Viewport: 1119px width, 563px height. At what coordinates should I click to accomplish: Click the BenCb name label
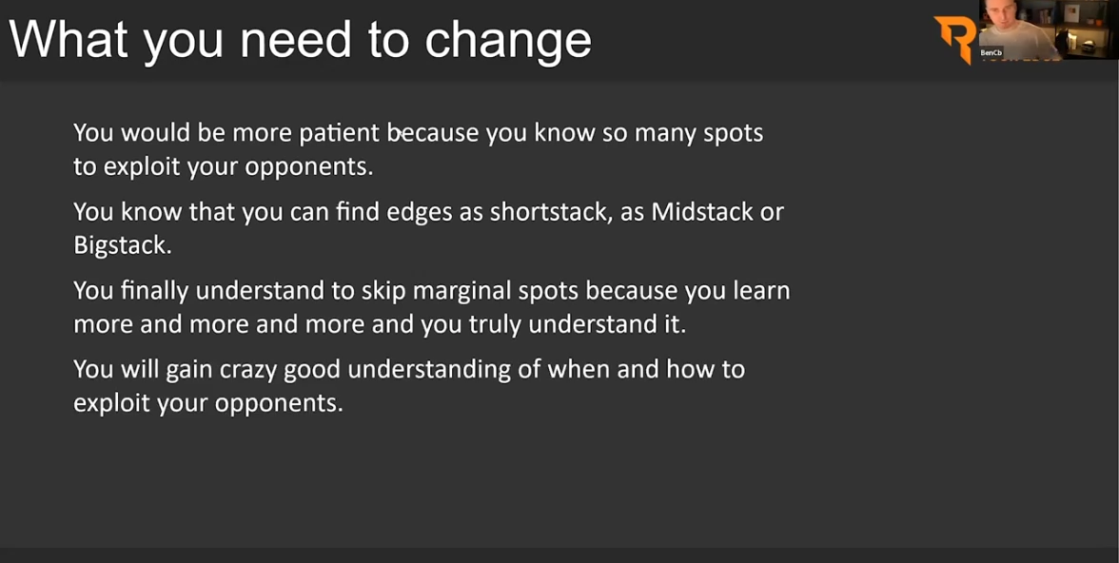pyautogui.click(x=991, y=53)
